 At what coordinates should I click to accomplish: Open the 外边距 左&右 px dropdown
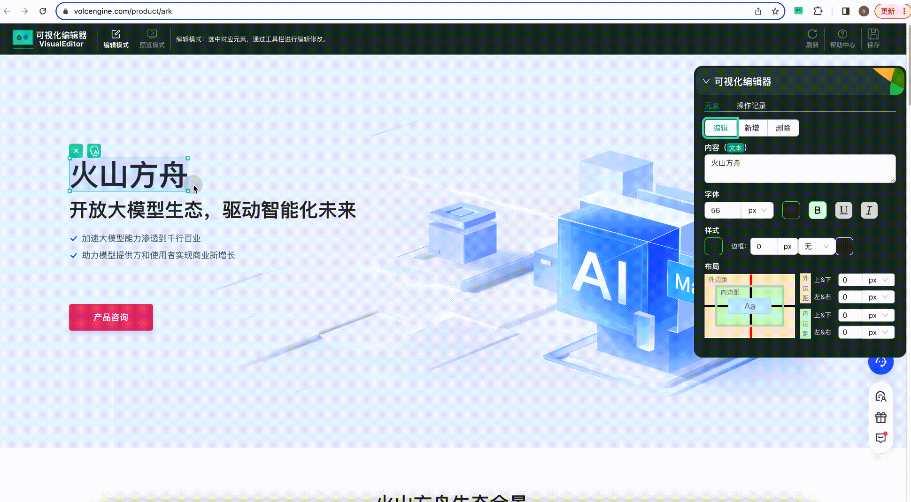tap(878, 297)
